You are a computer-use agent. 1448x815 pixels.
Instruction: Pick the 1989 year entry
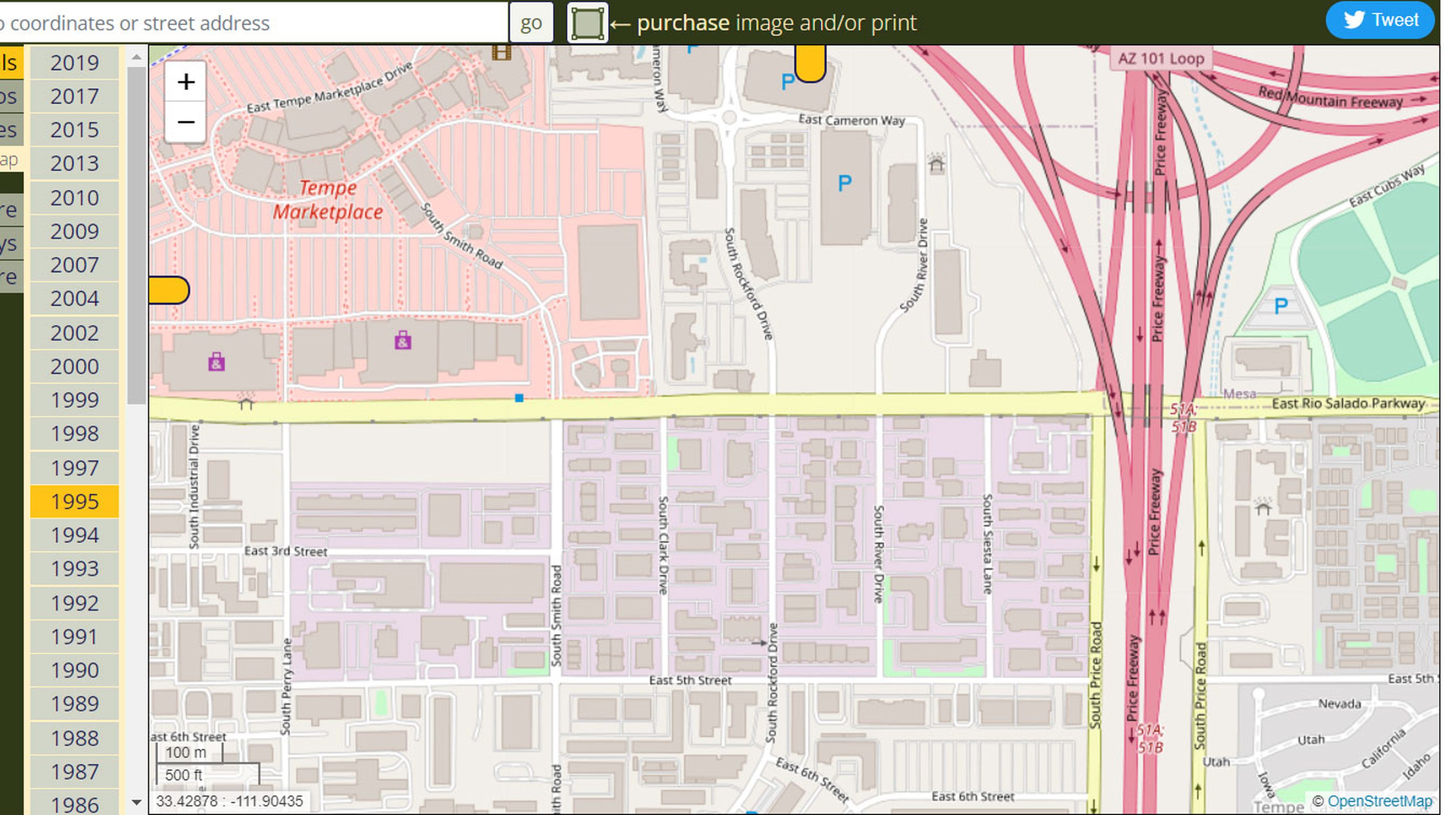tap(74, 704)
